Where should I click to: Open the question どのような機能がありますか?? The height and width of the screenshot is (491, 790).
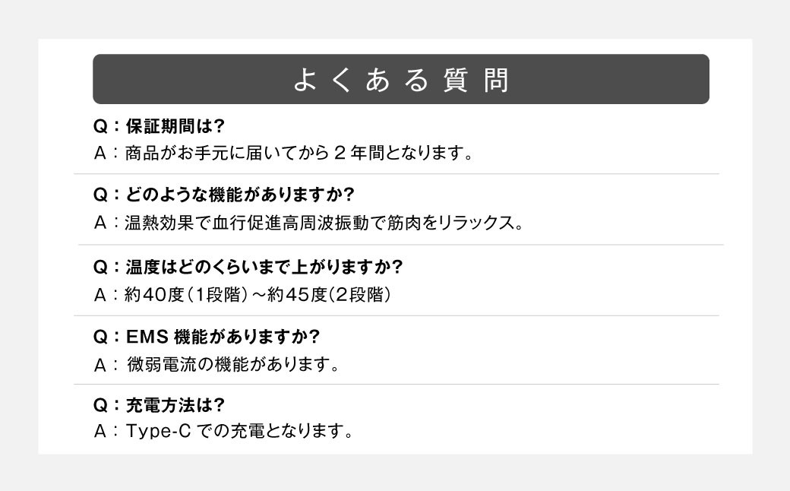tap(239, 195)
